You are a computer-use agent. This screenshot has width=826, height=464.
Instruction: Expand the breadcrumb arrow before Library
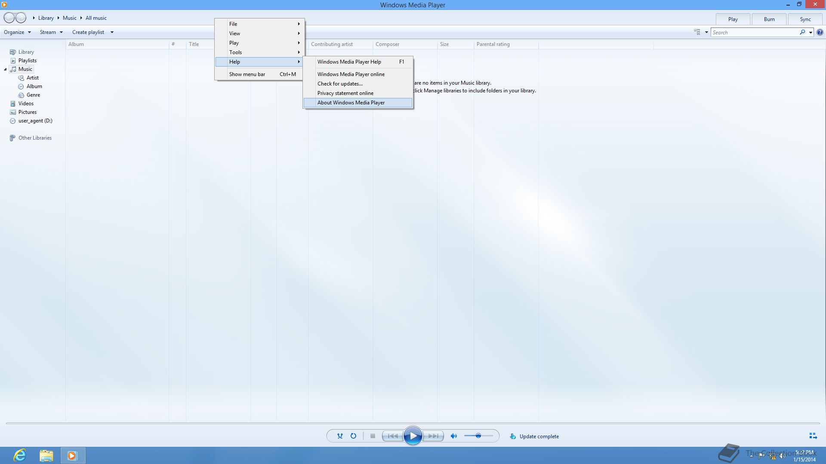34,18
